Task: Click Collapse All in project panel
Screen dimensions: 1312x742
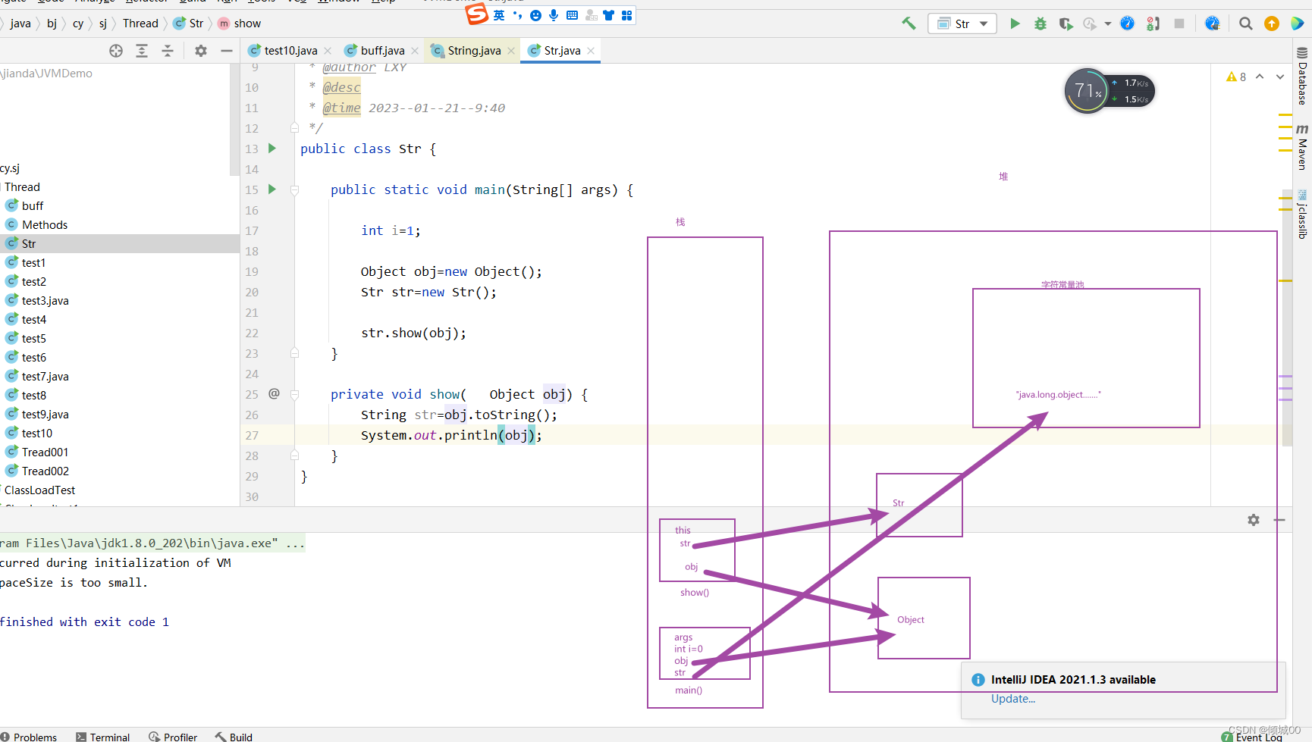Action: 168,51
